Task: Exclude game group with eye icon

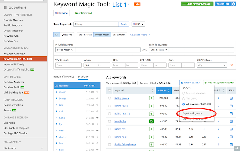Action: 97,117
